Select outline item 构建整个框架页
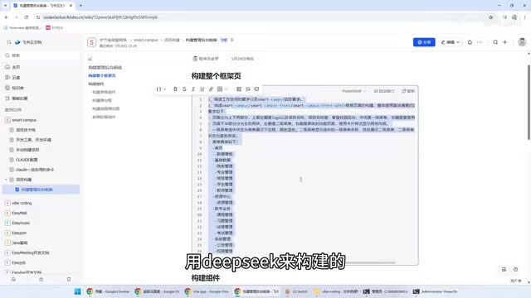The image size is (531, 298). pos(102,75)
